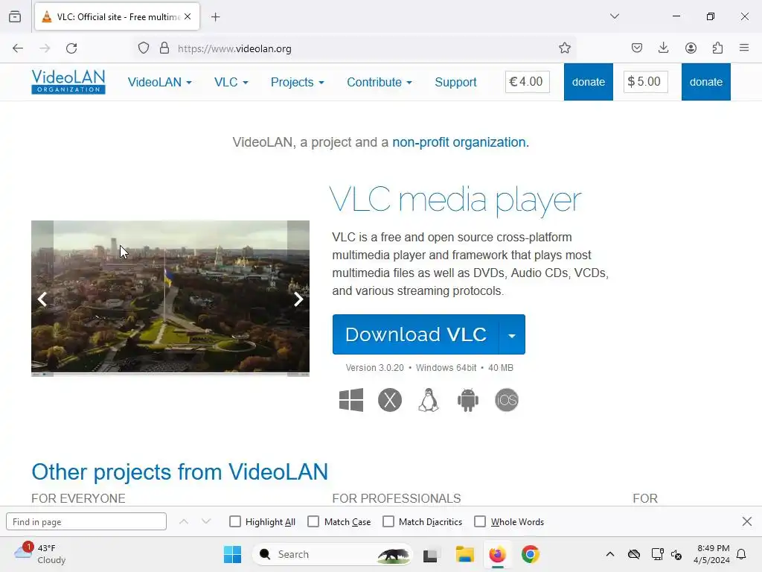Enable the Match Diacritics checkbox
Image resolution: width=762 pixels, height=572 pixels.
[388, 521]
